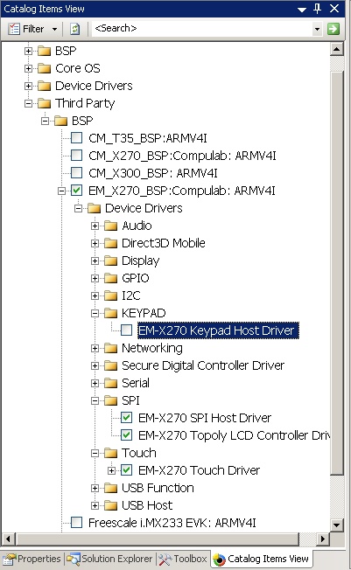
Task: Collapse the Third Party node
Action: pyautogui.click(x=28, y=104)
